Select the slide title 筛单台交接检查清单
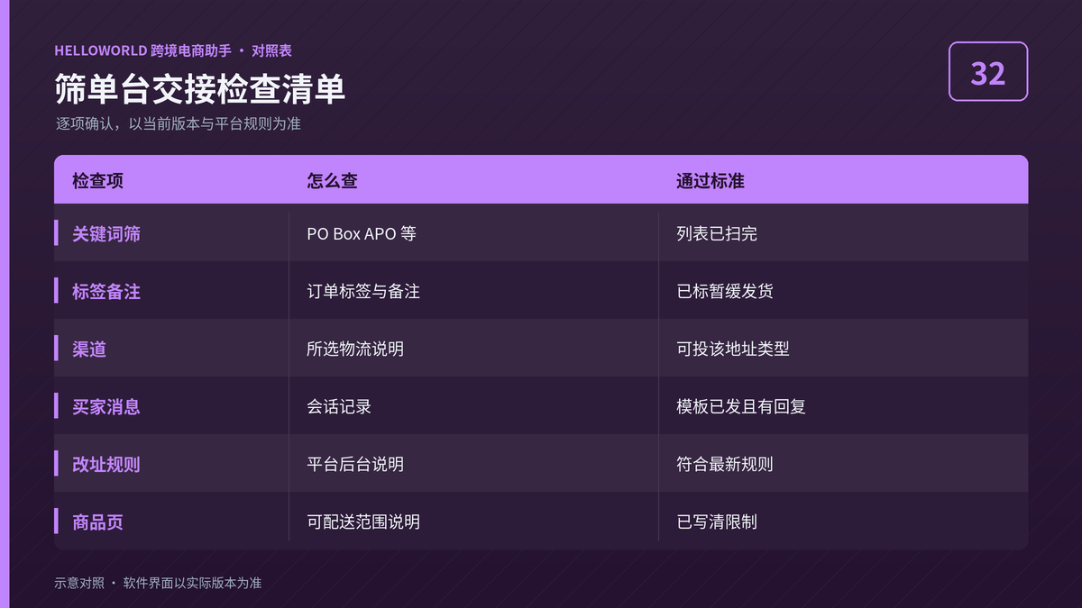Image resolution: width=1082 pixels, height=608 pixels. [x=199, y=90]
